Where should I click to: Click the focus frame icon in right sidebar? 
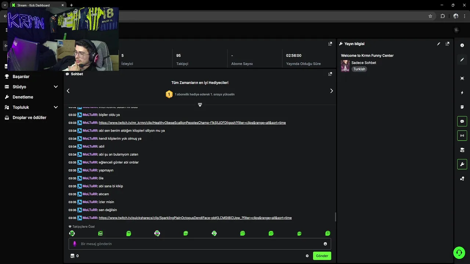462,78
